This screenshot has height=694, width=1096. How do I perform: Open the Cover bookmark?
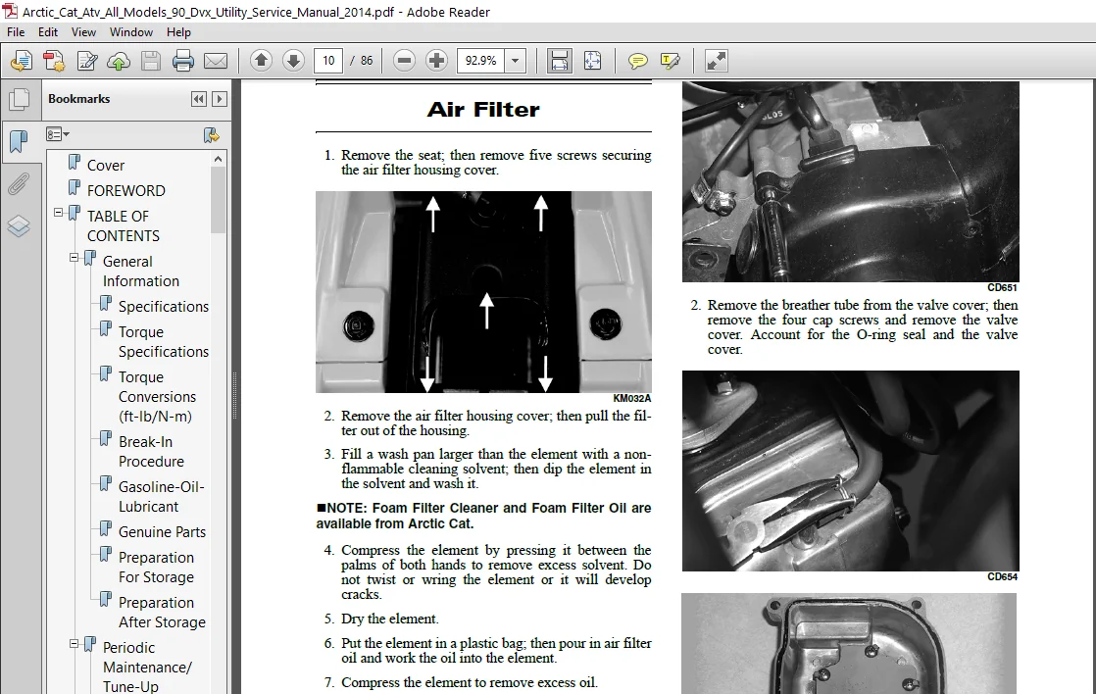[x=106, y=166]
